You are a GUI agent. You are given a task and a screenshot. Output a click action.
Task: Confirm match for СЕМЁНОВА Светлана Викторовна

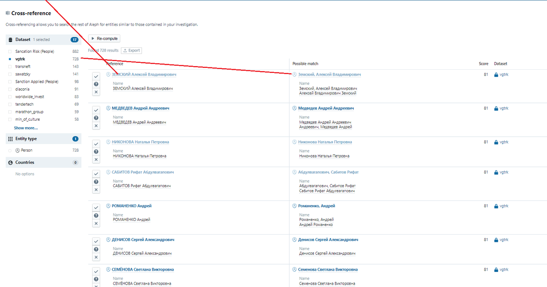[96, 272]
